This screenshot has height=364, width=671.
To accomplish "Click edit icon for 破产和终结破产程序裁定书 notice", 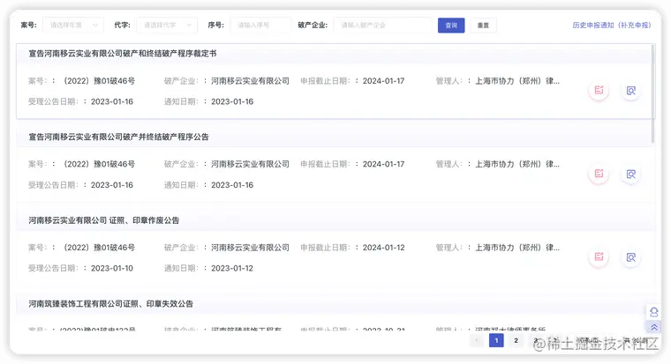I will click(599, 90).
